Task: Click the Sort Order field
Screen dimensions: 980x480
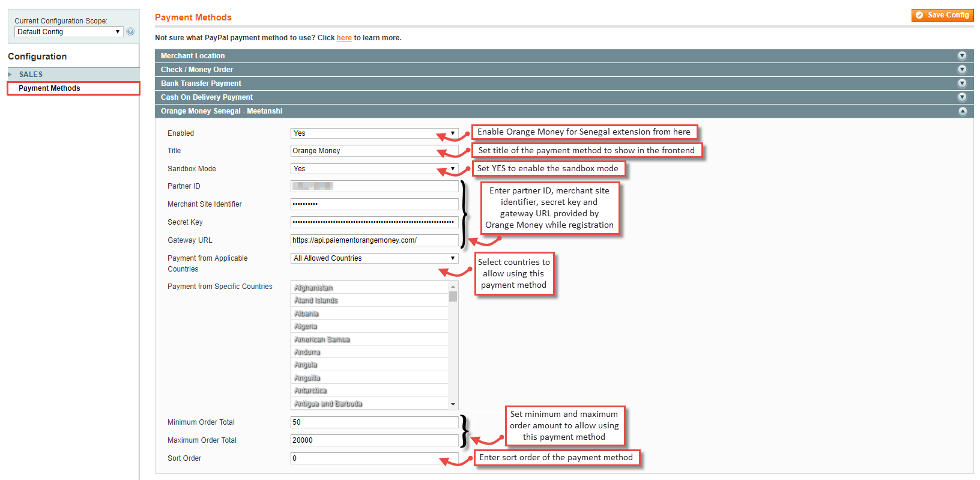Action: click(375, 458)
